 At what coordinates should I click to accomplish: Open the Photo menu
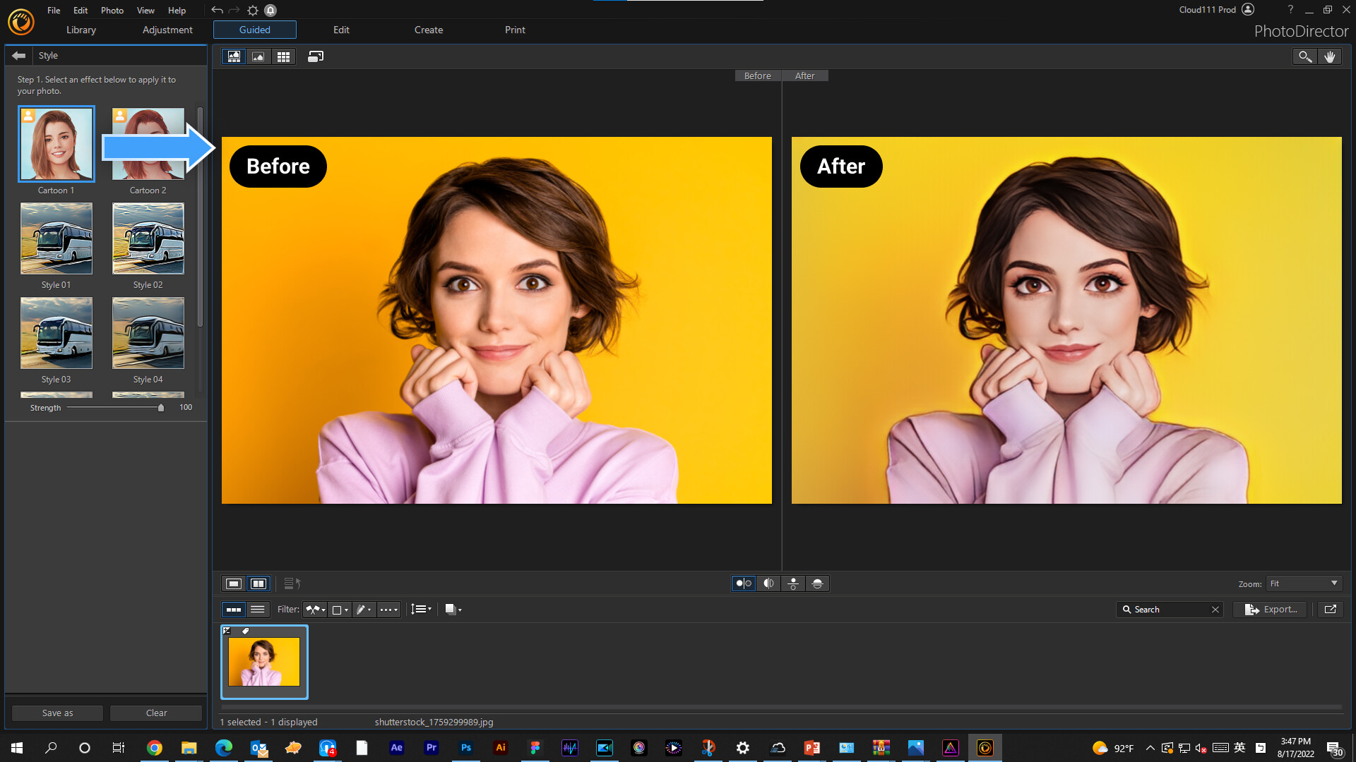[x=112, y=10]
